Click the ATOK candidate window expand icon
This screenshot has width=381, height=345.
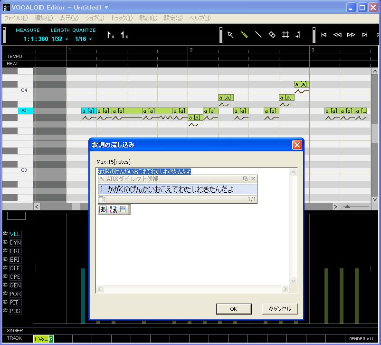click(245, 179)
